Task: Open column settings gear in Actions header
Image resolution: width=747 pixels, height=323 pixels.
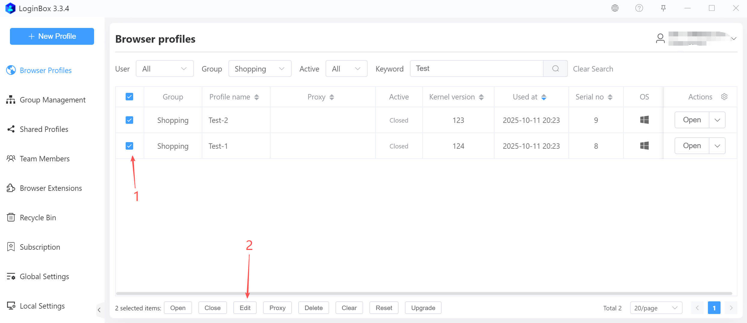Action: (x=724, y=97)
